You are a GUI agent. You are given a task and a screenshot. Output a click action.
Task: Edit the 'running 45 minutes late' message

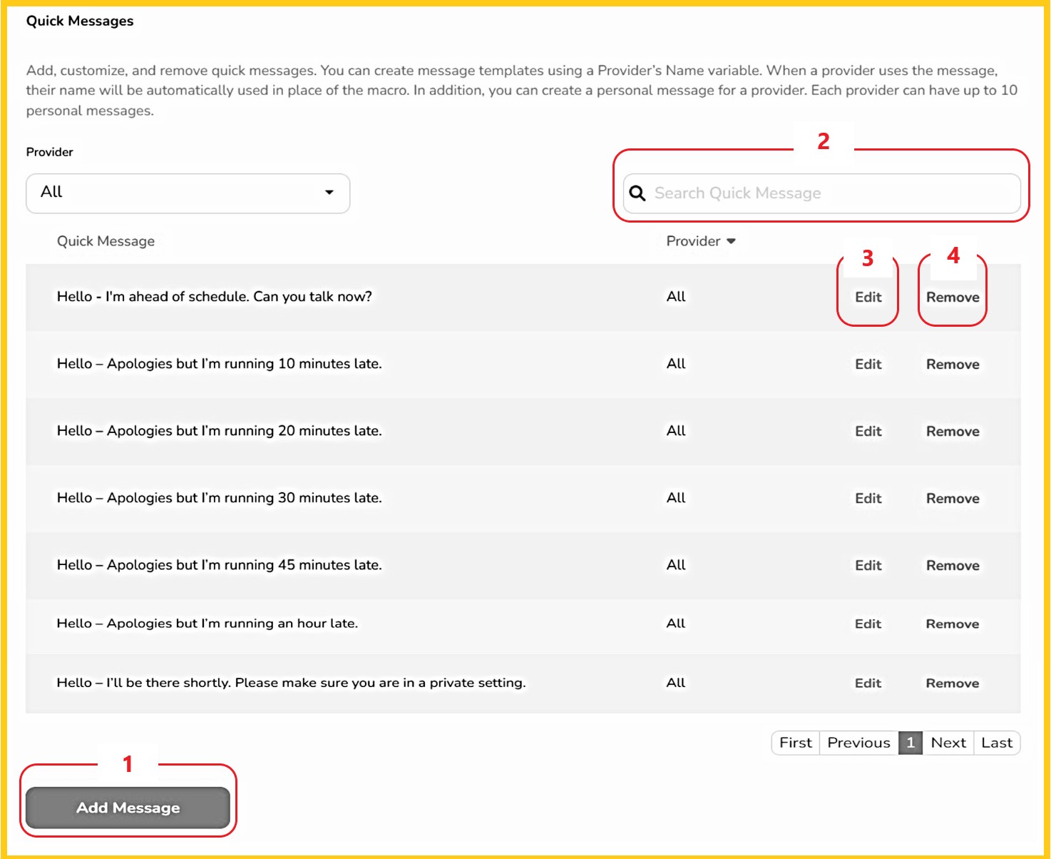(868, 565)
